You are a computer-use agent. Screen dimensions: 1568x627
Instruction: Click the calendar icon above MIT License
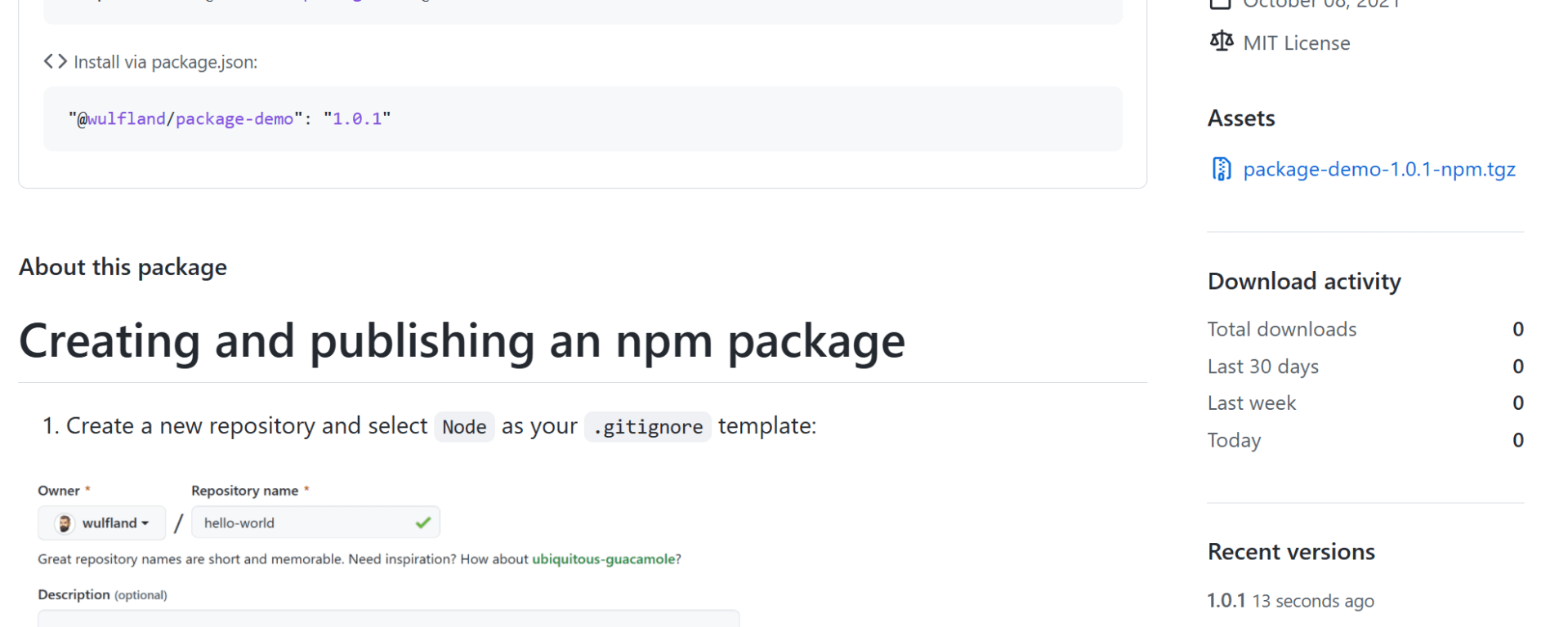tap(1220, 3)
